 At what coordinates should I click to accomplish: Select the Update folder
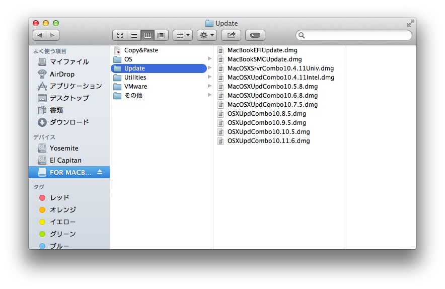coord(159,68)
